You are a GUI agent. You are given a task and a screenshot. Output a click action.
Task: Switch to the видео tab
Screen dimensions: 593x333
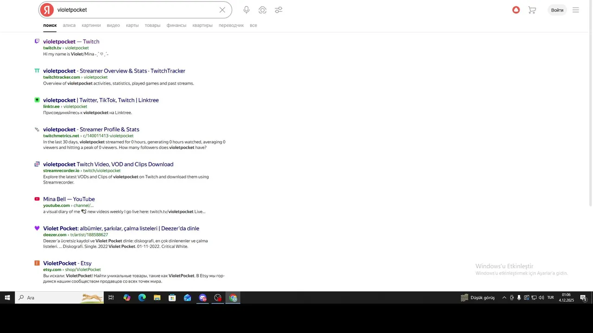pos(114,25)
